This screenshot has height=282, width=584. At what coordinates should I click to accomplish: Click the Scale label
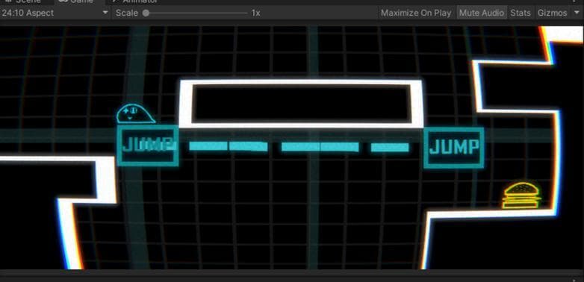coord(127,13)
